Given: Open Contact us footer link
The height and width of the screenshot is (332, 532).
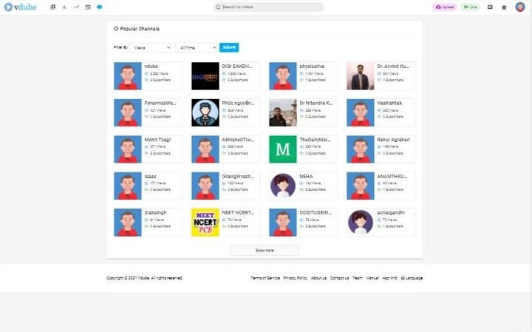Looking at the screenshot, I should tap(339, 278).
